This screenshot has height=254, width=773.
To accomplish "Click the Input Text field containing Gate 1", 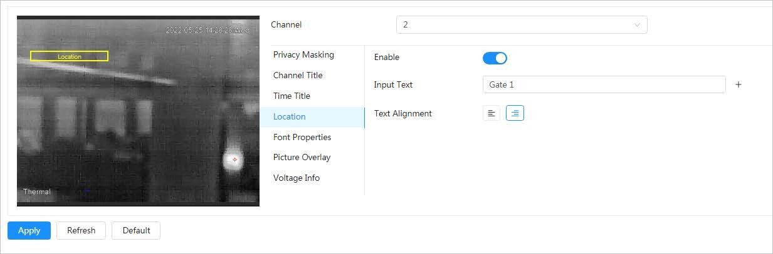I will point(604,84).
